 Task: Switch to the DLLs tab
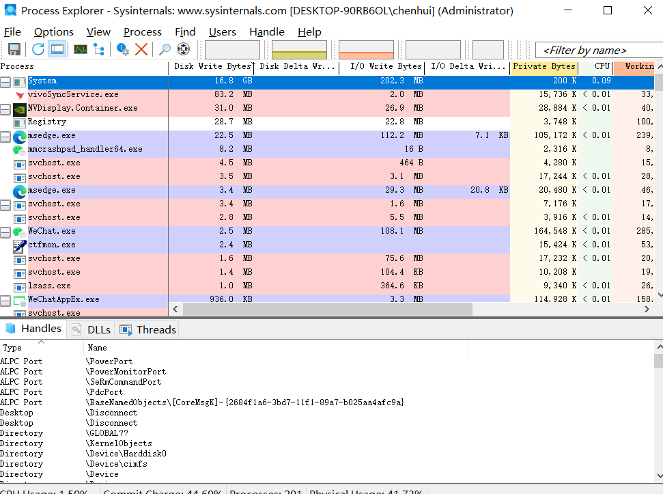pos(91,329)
